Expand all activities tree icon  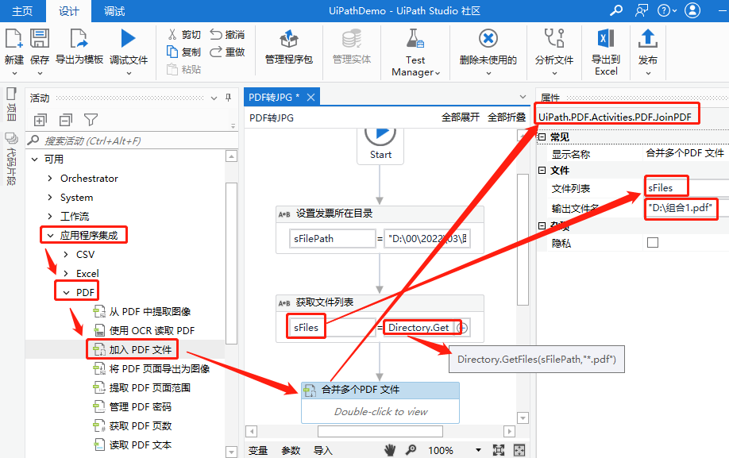click(40, 121)
